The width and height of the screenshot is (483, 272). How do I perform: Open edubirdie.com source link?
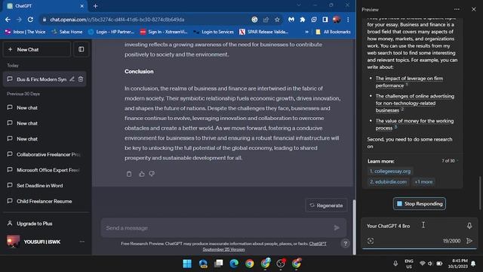(x=388, y=182)
